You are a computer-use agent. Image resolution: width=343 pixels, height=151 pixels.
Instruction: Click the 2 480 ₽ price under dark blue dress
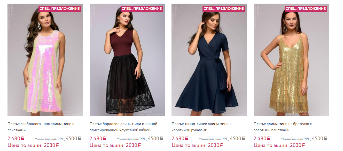180,139
